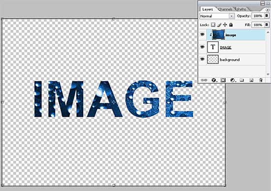This screenshot has height=191, width=271.
Task: Click the Delete layer trash icon
Action: coord(261,80)
